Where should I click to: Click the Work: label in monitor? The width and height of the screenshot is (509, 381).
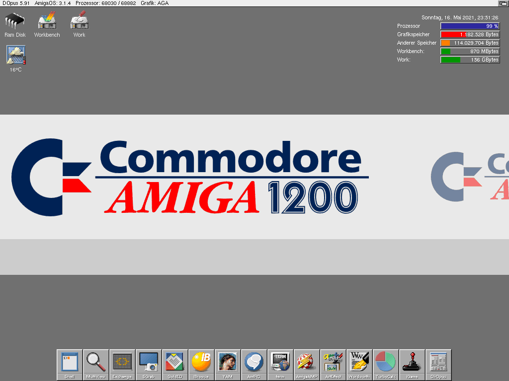click(404, 60)
